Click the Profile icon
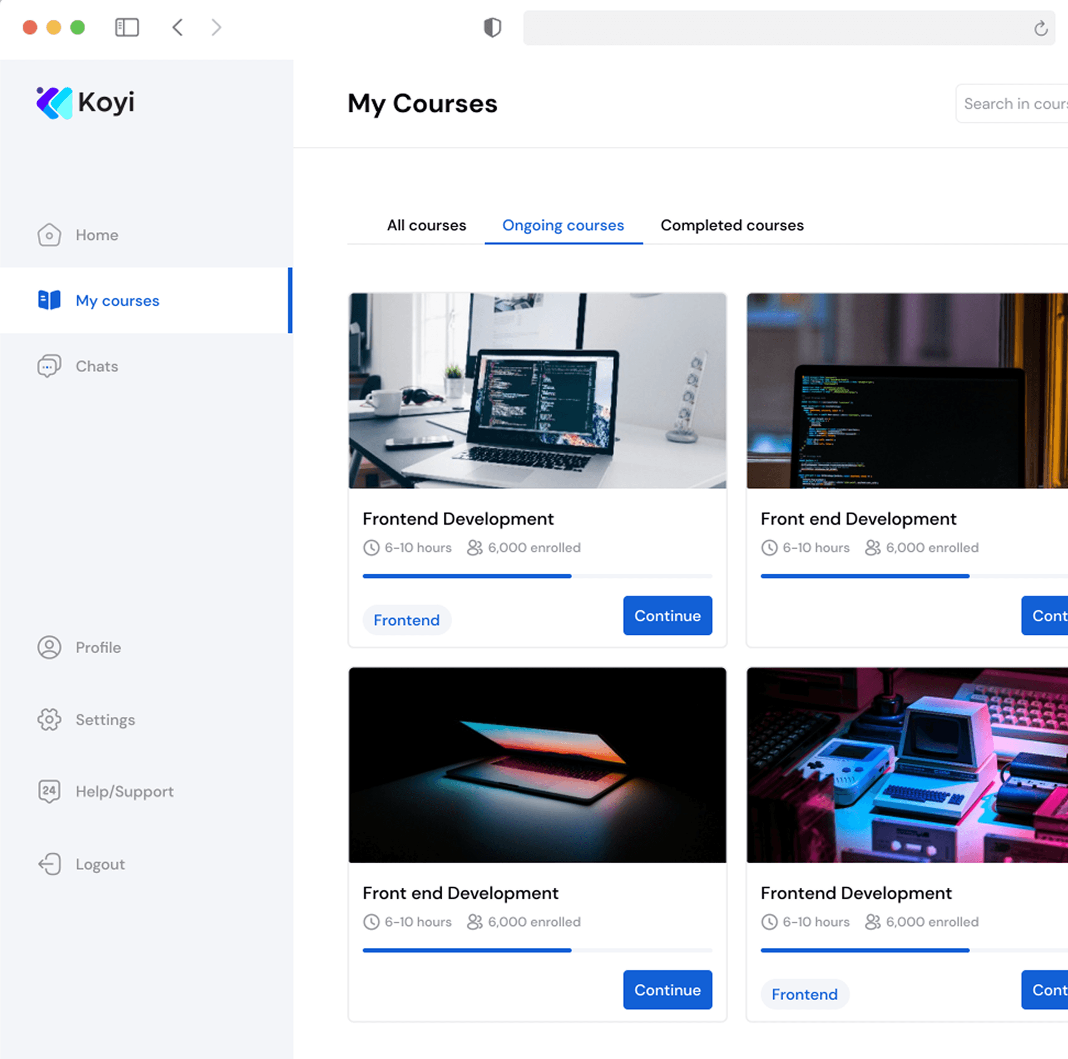 pos(49,647)
